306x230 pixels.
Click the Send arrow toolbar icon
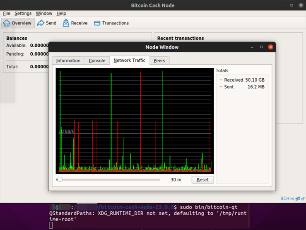(41, 23)
